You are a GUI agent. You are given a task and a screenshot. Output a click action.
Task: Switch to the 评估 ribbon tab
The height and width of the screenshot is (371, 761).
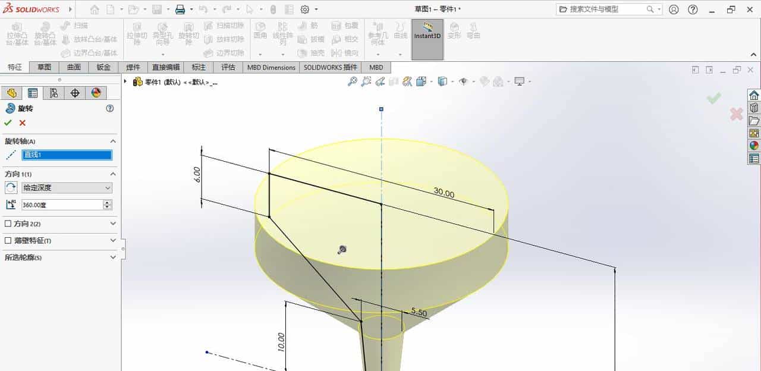229,67
